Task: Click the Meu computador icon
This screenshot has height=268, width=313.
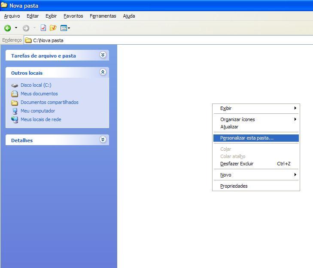Action: (15, 111)
